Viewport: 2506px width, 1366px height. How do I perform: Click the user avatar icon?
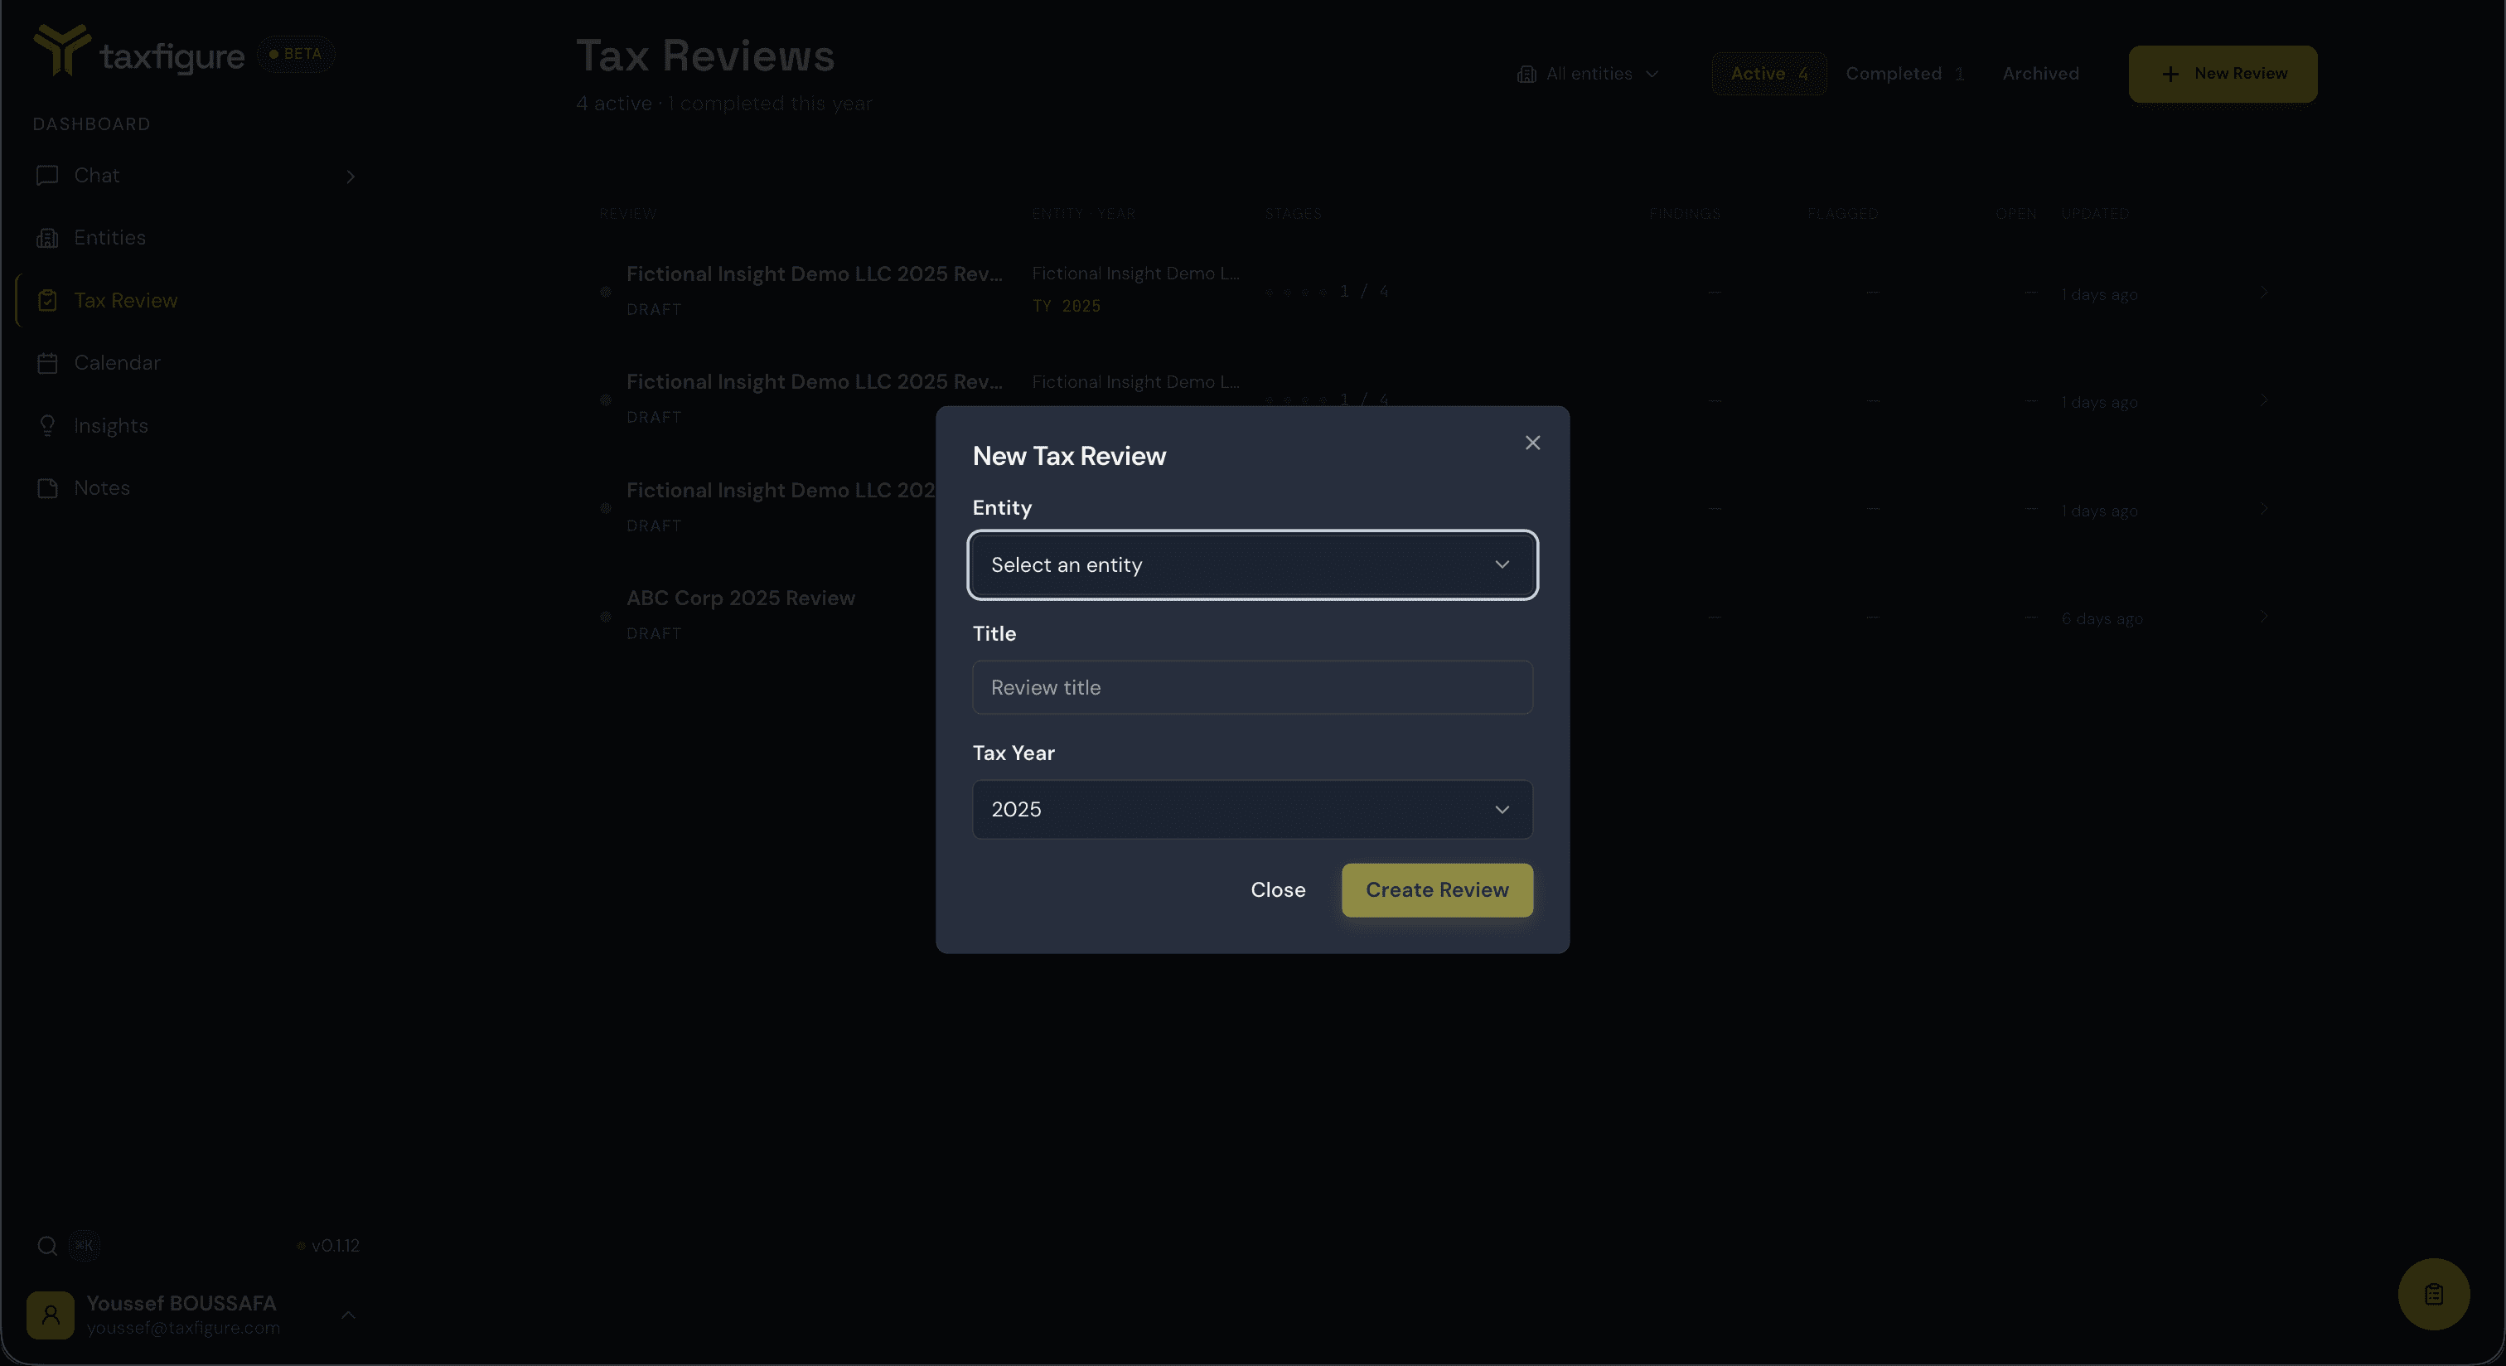point(51,1315)
